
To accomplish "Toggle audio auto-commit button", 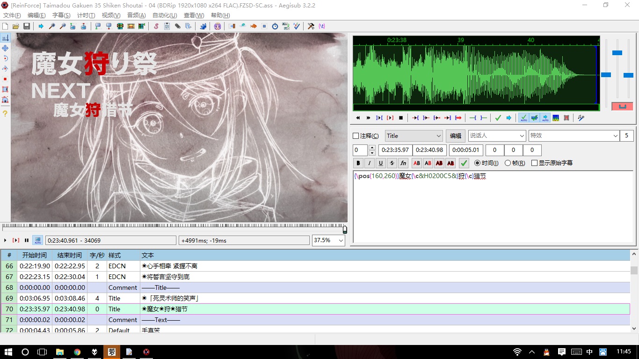I will tap(523, 118).
